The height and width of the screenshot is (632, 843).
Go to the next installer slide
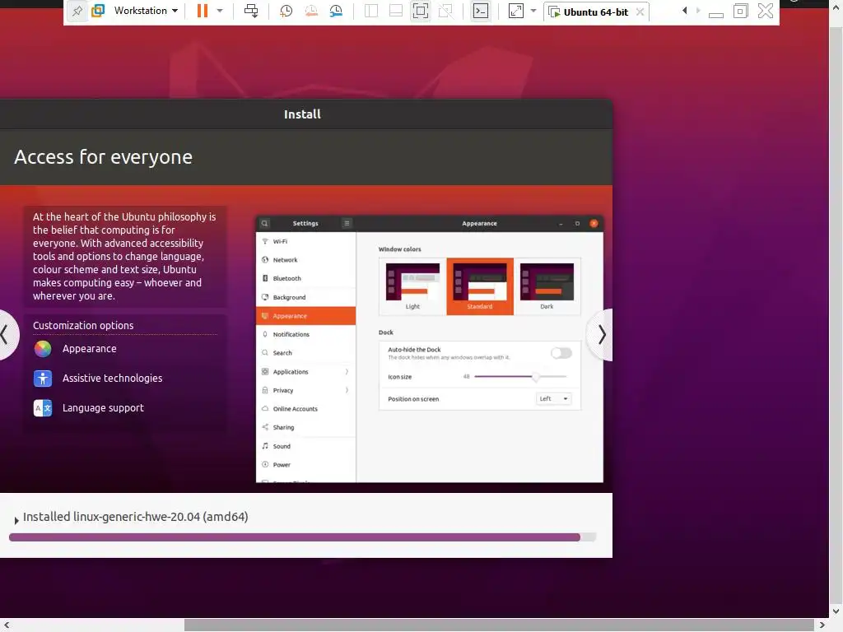(600, 335)
